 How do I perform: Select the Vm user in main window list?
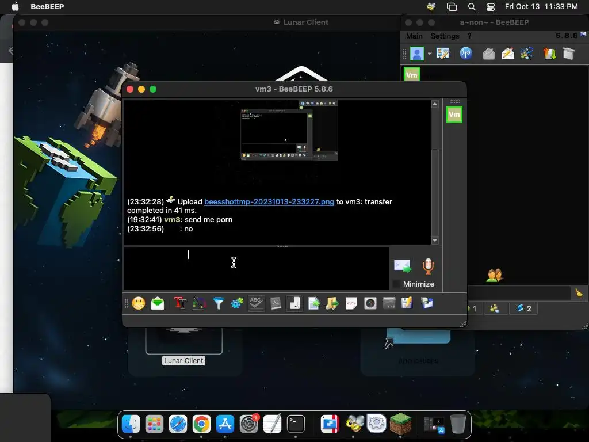click(412, 74)
